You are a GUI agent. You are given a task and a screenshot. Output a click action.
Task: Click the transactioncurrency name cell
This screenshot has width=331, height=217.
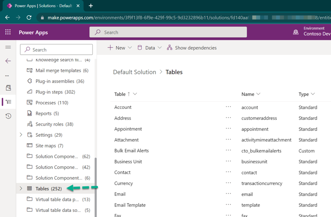tap(262, 183)
